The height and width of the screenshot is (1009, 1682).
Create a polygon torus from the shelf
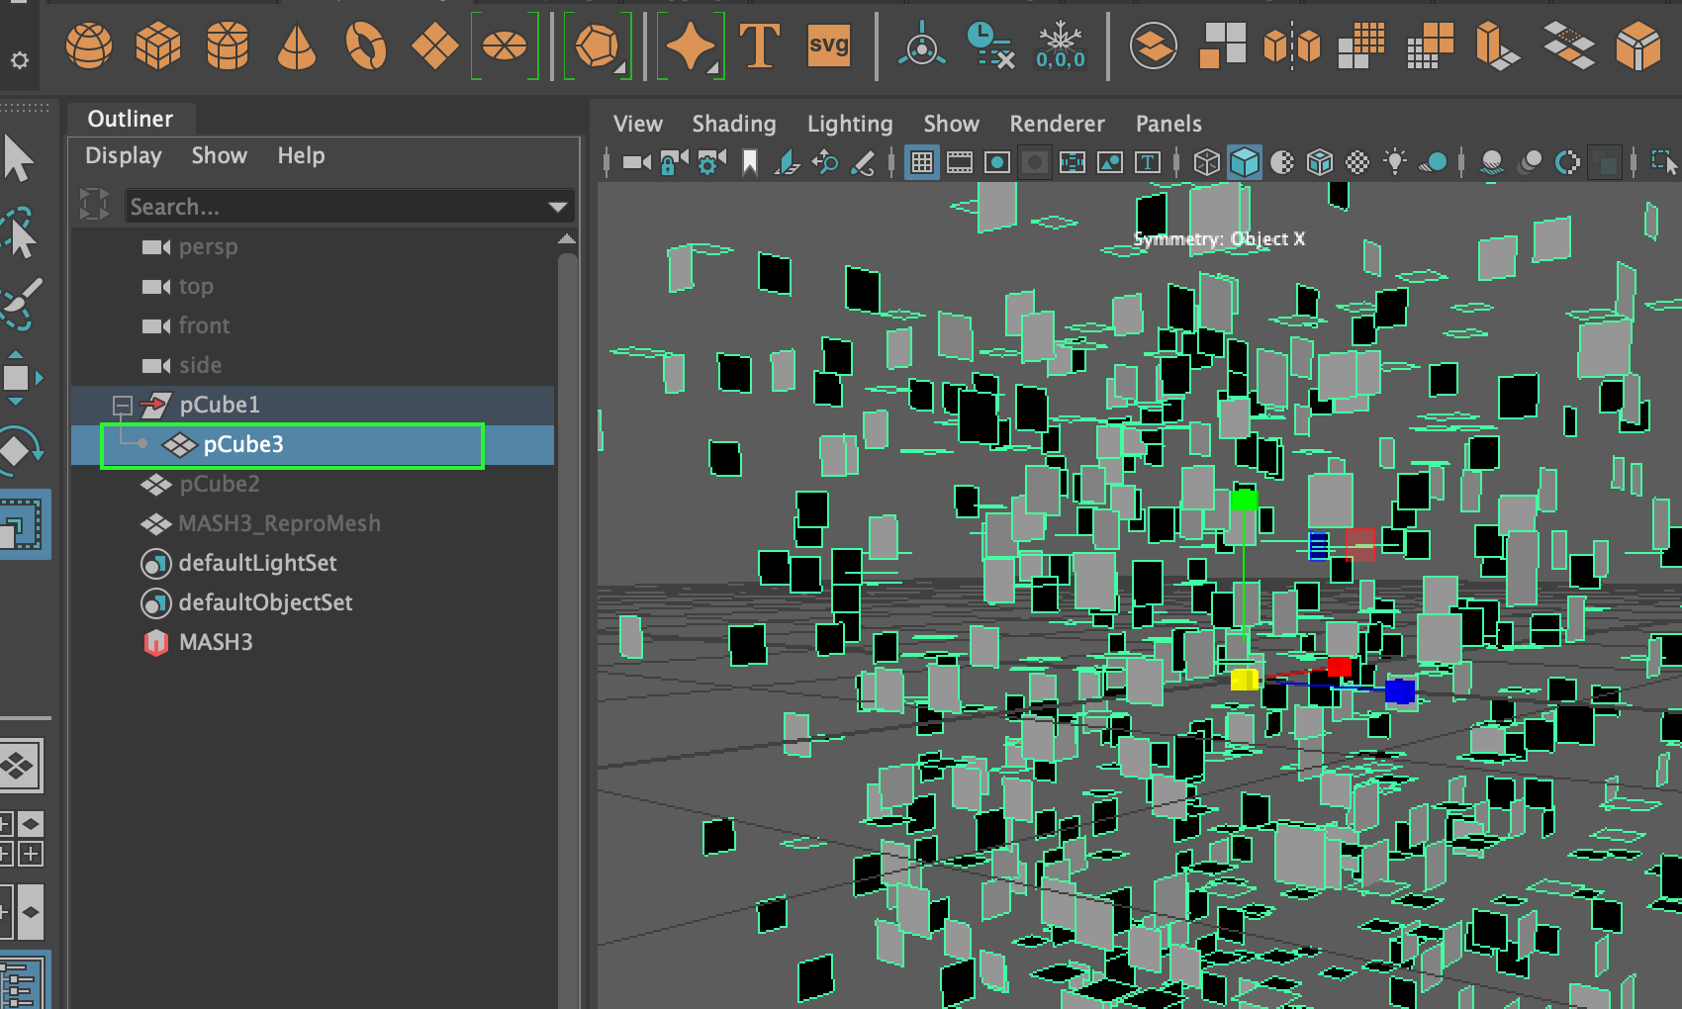366,45
